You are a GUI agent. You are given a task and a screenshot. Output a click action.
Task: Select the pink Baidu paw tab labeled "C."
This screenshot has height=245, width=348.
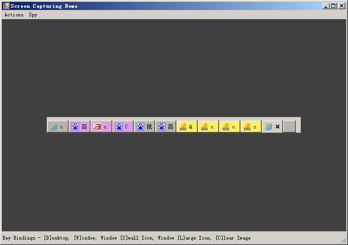coord(123,127)
